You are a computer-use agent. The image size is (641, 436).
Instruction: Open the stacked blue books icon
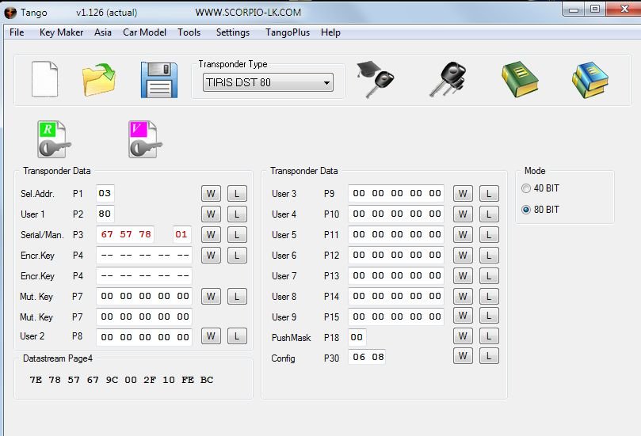589,80
